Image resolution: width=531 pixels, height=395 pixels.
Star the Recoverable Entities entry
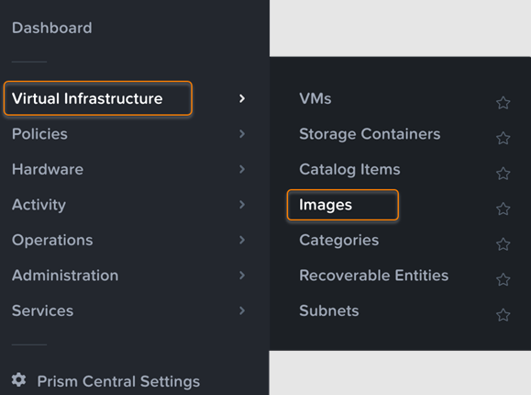[x=503, y=279]
